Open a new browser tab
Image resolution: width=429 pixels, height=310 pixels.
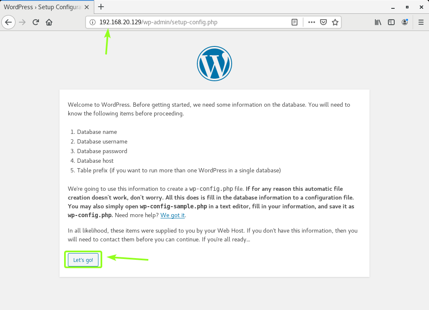pyautogui.click(x=101, y=7)
